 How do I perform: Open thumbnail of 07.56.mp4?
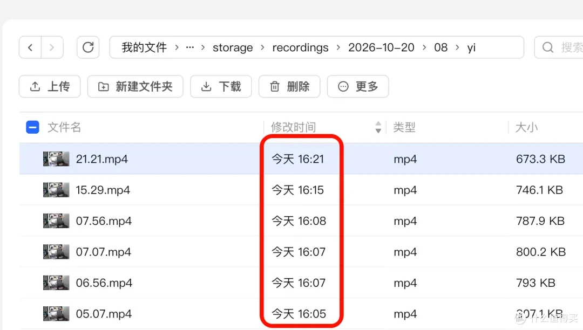(56, 221)
